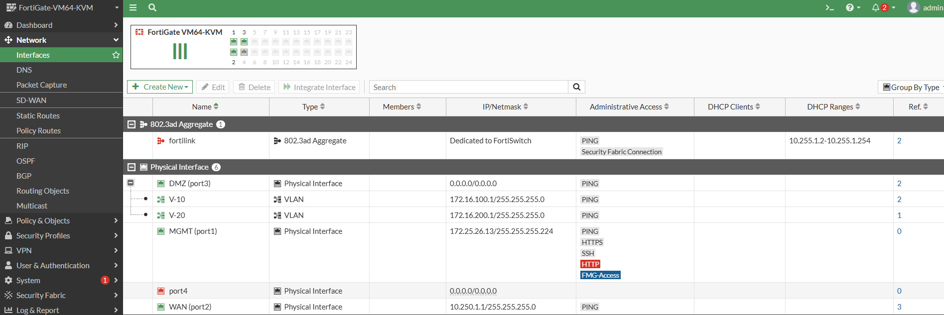Sort by Members column arrows
This screenshot has height=315, width=944.
[x=418, y=106]
